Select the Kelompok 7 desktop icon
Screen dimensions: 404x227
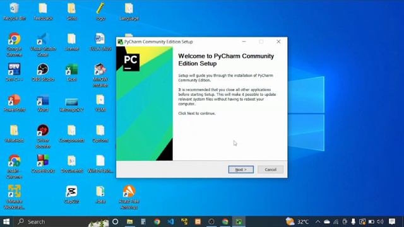tap(71, 104)
